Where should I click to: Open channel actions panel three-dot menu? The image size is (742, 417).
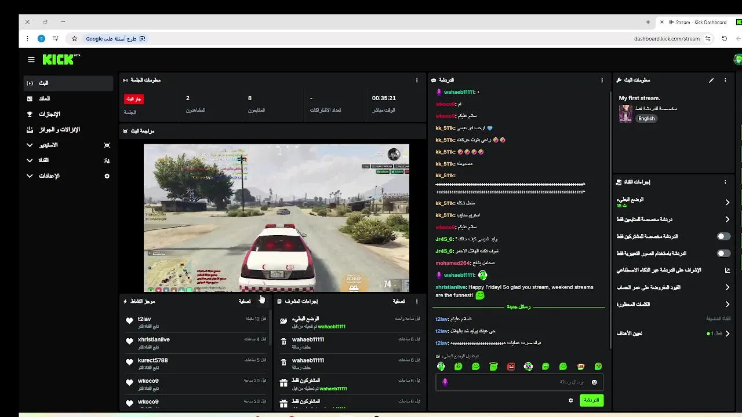coord(725,182)
